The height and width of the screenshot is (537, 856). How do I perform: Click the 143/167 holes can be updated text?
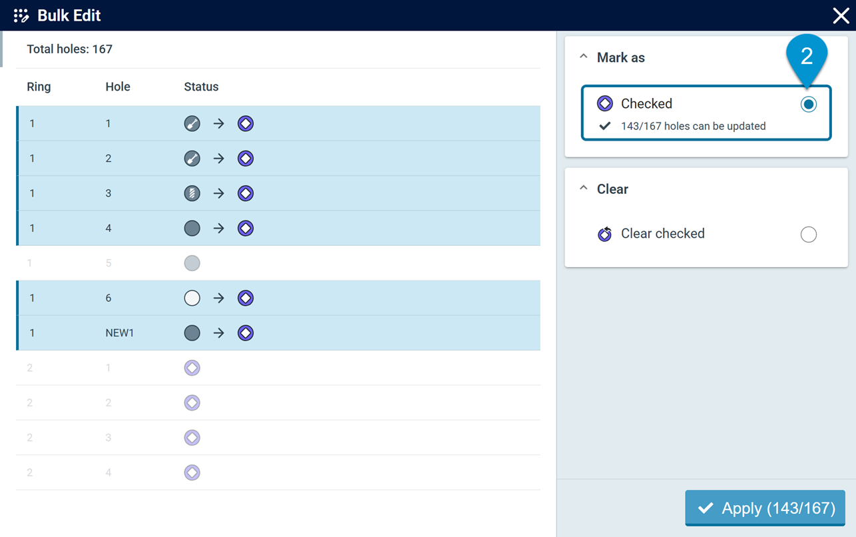[x=693, y=126]
